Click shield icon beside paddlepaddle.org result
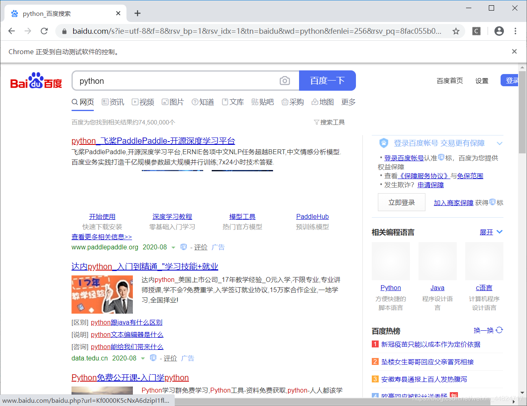The image size is (527, 406). click(184, 247)
